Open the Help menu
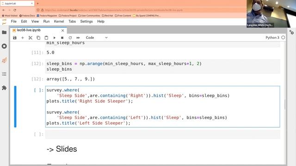Screen dimensions: 296x166 point(101,21)
